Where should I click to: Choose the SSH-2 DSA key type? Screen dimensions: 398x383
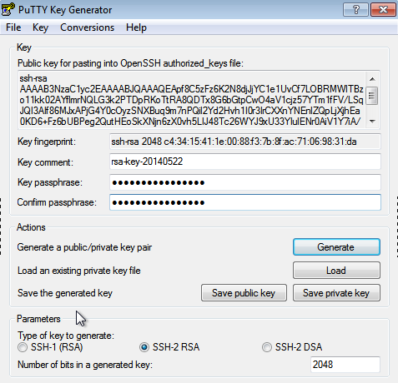point(266,347)
